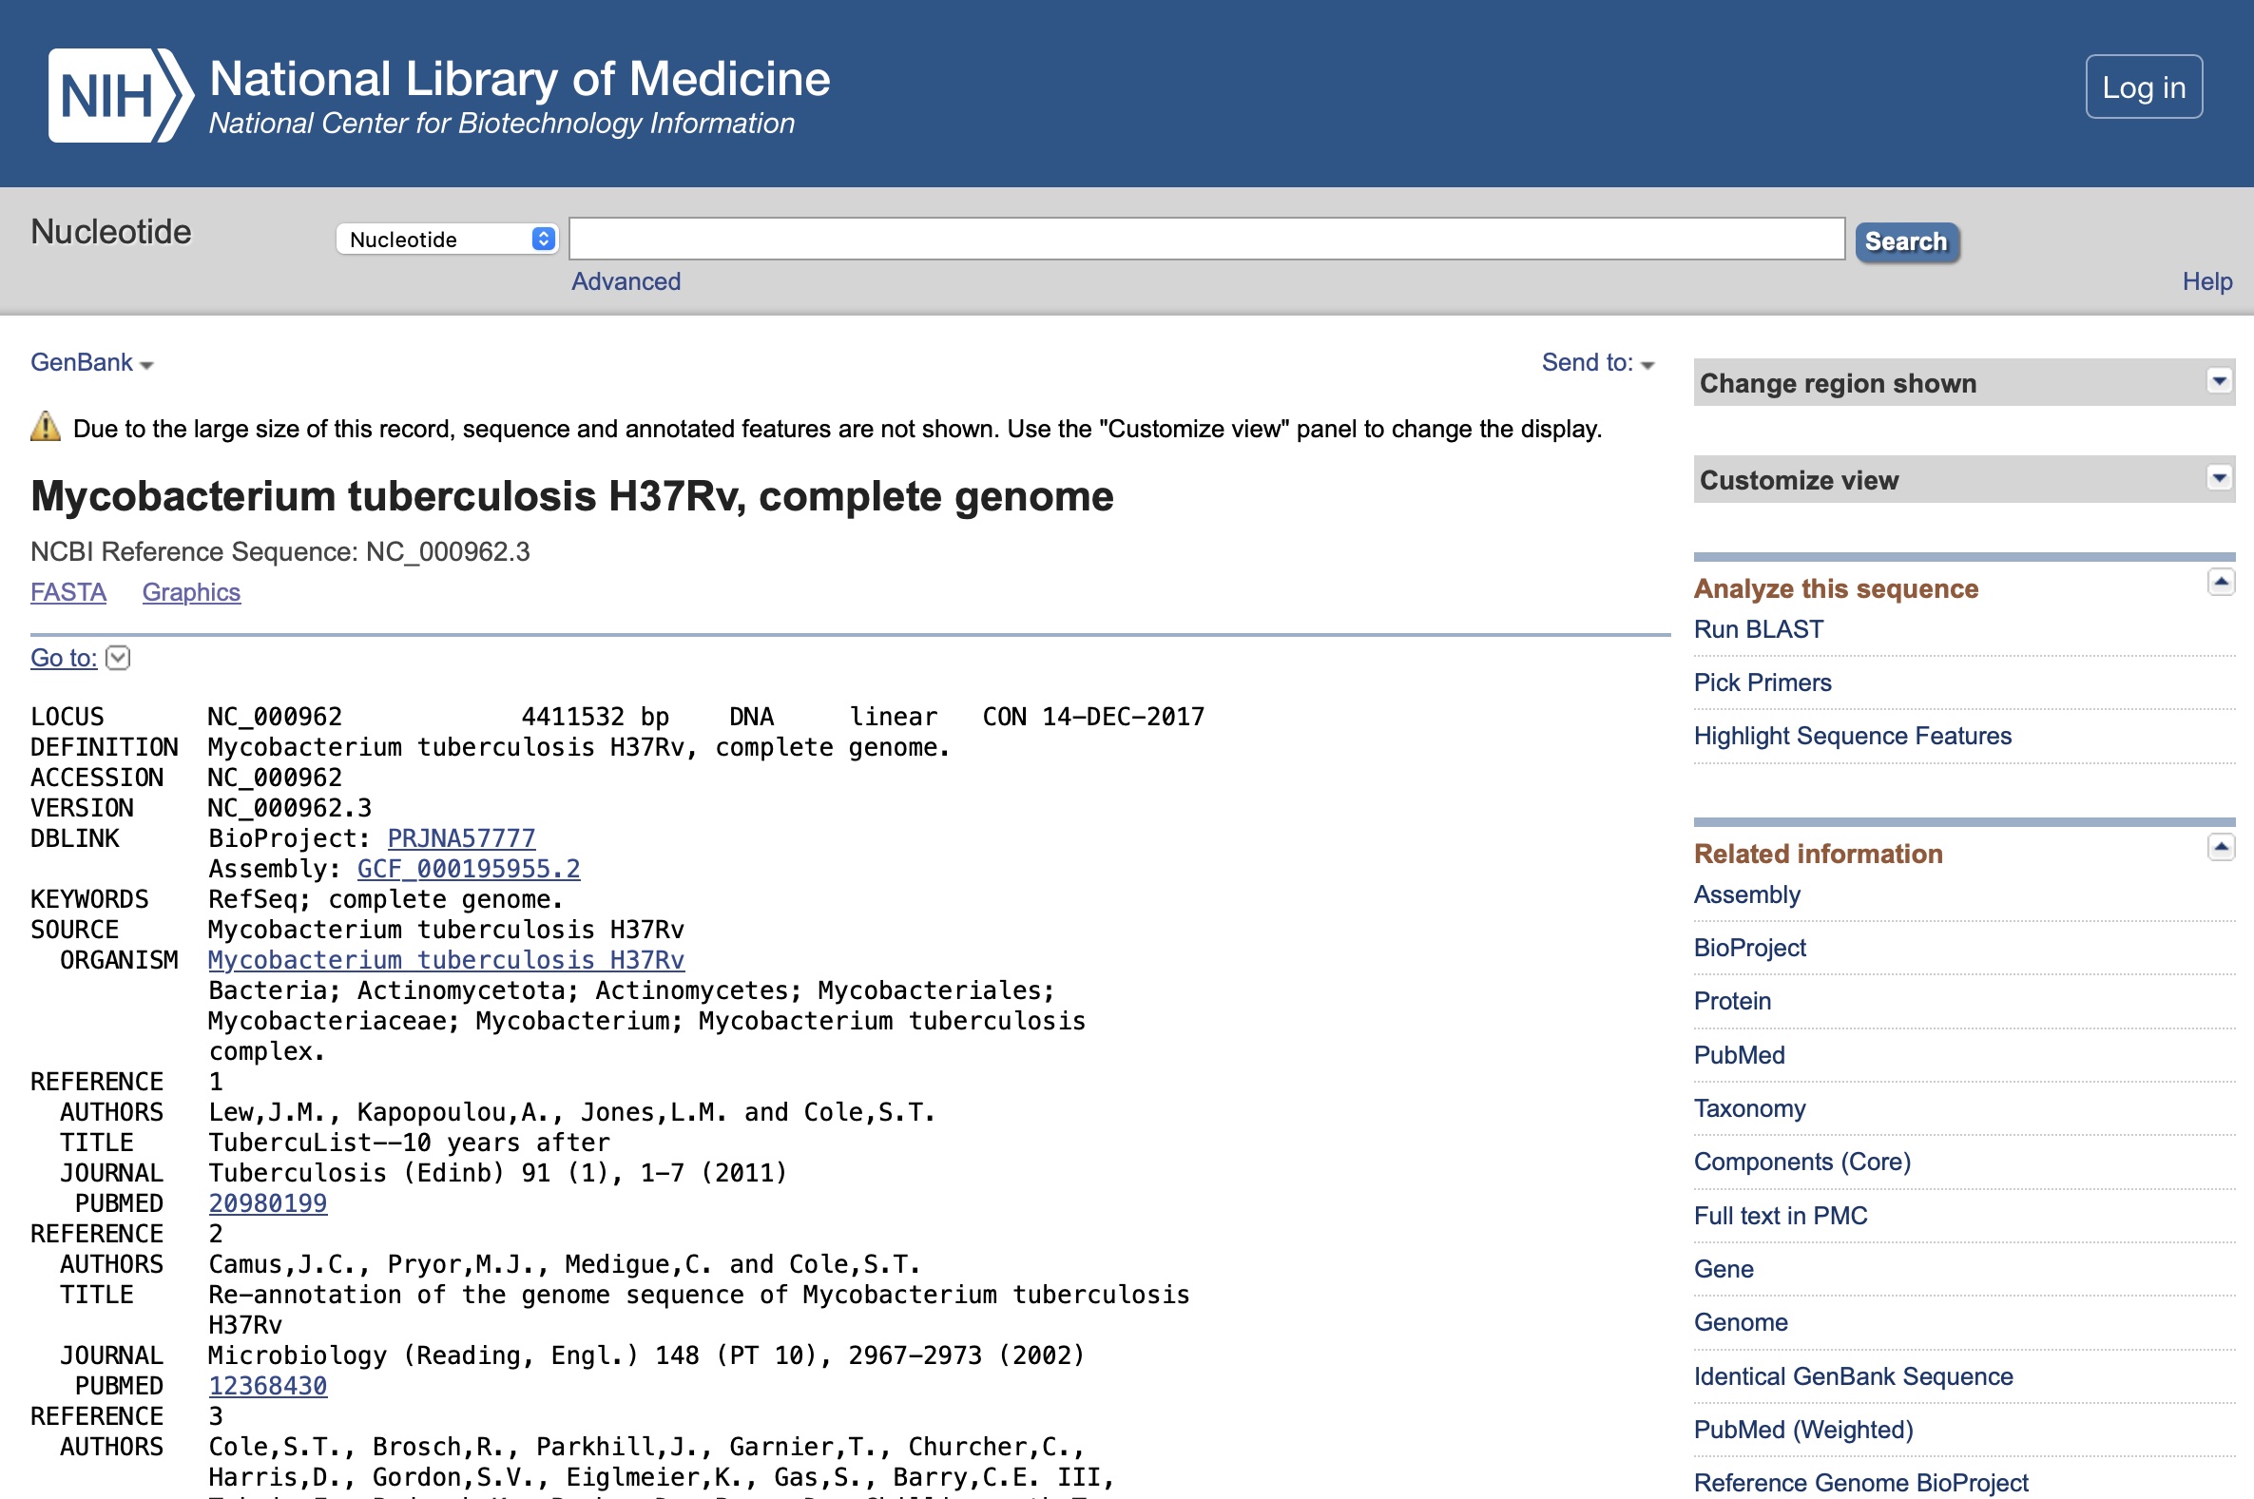Switch to the FASTA view
Viewport: 2254px width, 1499px height.
click(x=67, y=592)
